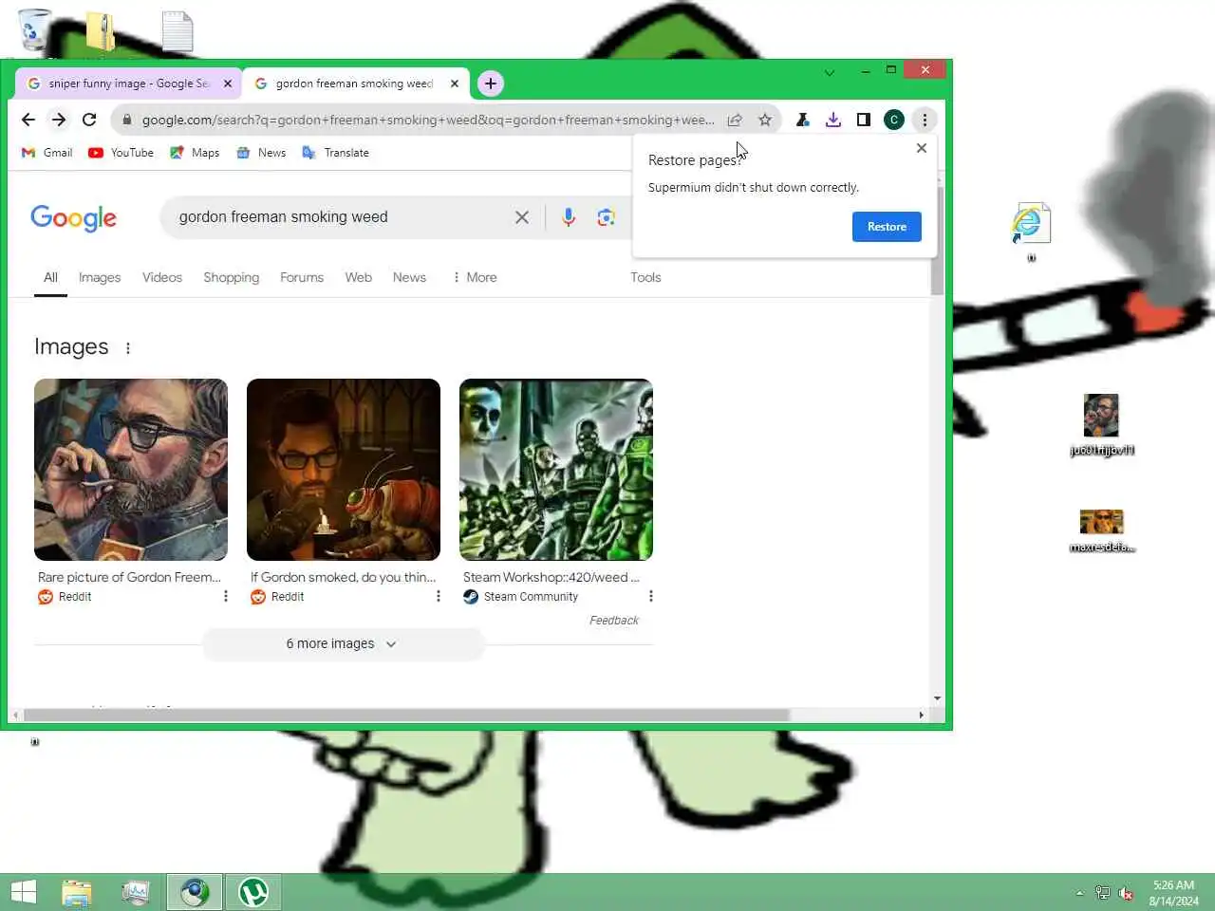Click the Reddit source under Rare picture

65,597
